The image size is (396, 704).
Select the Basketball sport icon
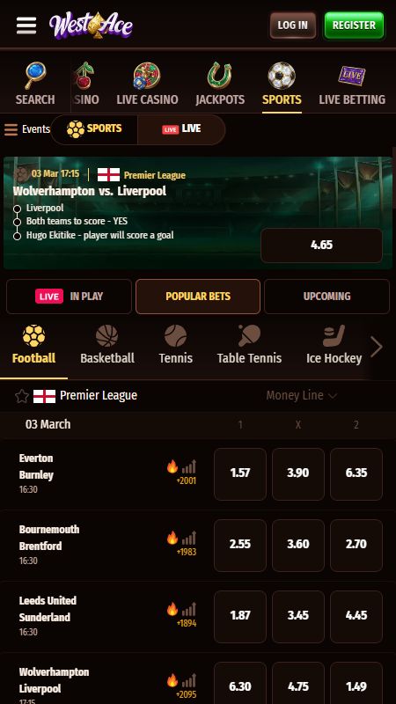point(106,336)
